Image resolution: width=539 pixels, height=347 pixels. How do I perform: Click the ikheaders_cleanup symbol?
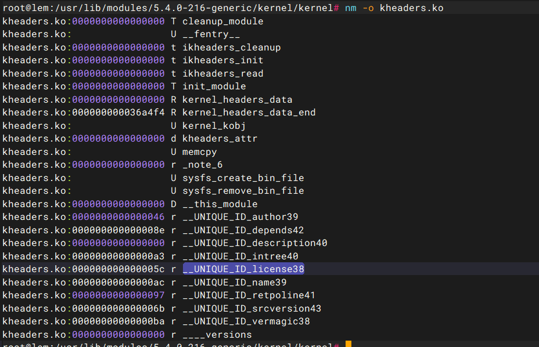(x=231, y=48)
